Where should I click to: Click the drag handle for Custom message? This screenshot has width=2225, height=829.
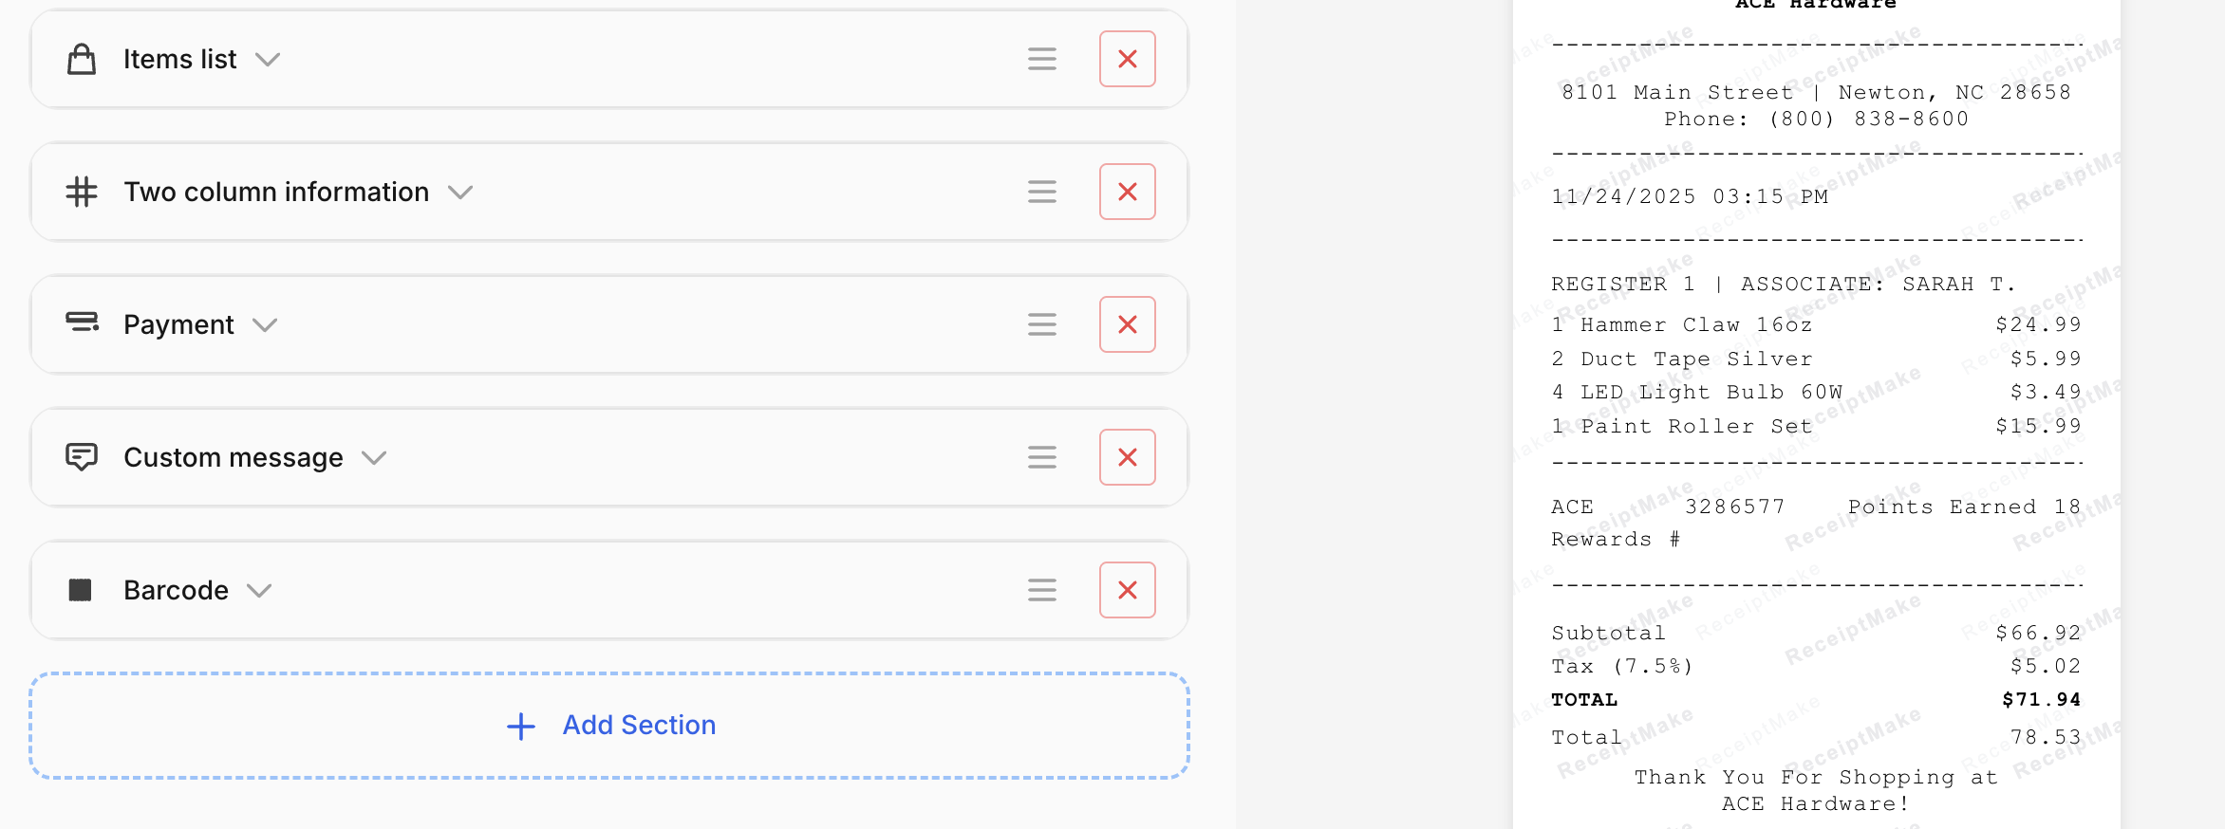click(1041, 457)
